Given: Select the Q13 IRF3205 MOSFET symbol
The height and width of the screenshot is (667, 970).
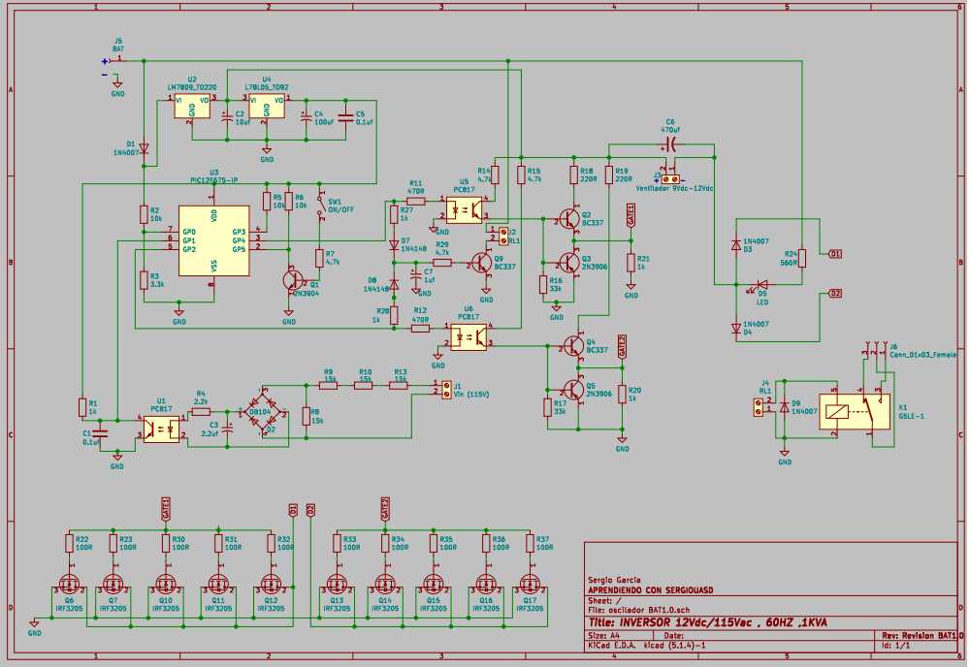Looking at the screenshot, I should pos(337,583).
